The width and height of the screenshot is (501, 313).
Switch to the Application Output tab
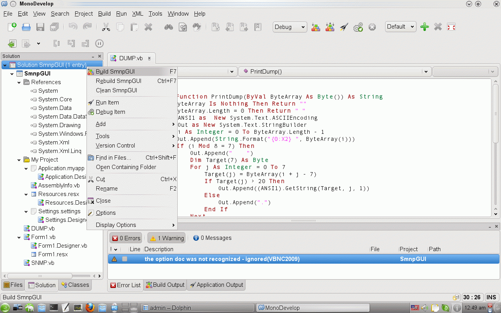tap(216, 285)
